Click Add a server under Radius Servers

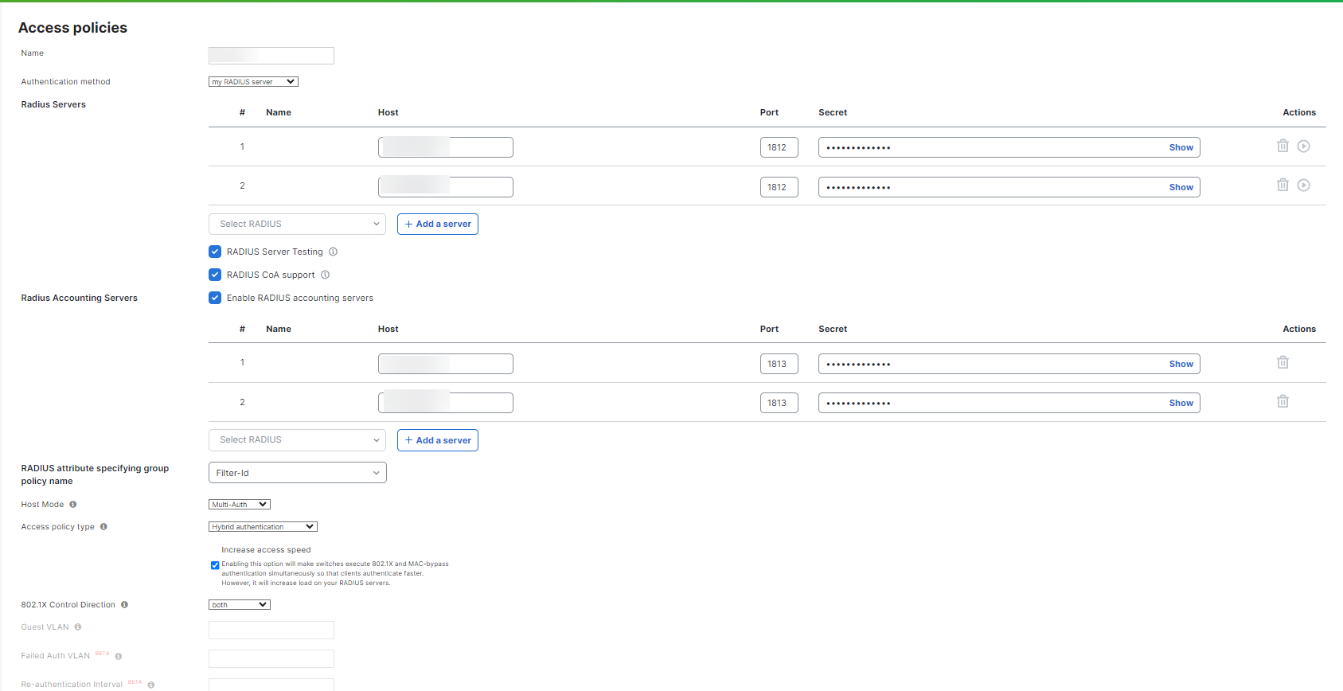pyautogui.click(x=438, y=224)
